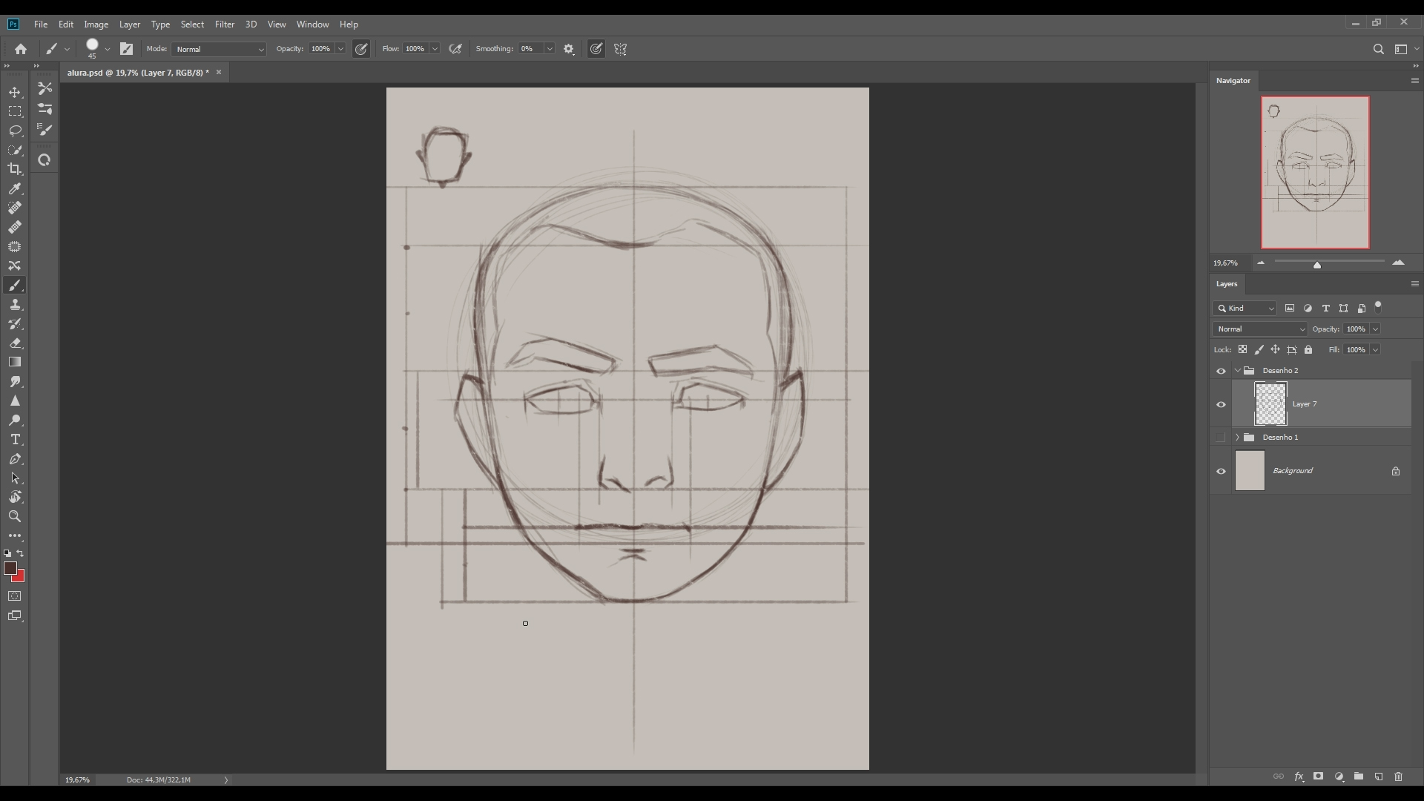Switch to the Navigator panel tab

coord(1233,80)
